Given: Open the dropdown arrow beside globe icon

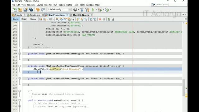Looking at the screenshot, I should click(x=78, y=10).
